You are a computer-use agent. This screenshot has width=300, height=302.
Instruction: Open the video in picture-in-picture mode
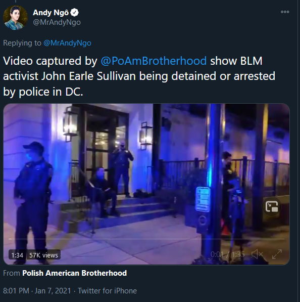[x=272, y=206]
